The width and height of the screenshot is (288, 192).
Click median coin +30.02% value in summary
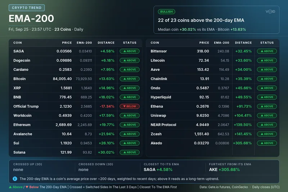click(188, 30)
